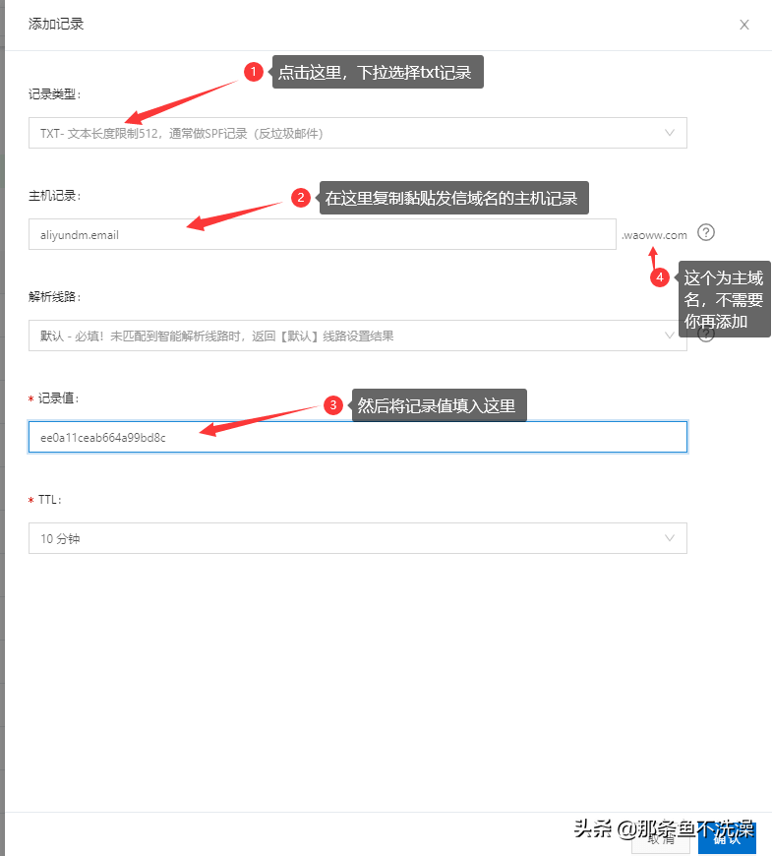Viewport: 772px width, 856px height.
Task: Click the chevron arrow in 解析线路 field
Action: pos(670,336)
